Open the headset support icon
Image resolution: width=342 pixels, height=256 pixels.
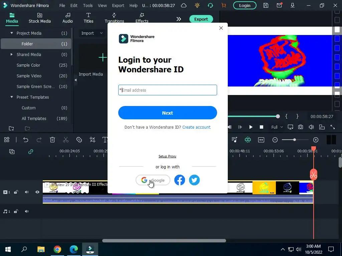(x=210, y=5)
